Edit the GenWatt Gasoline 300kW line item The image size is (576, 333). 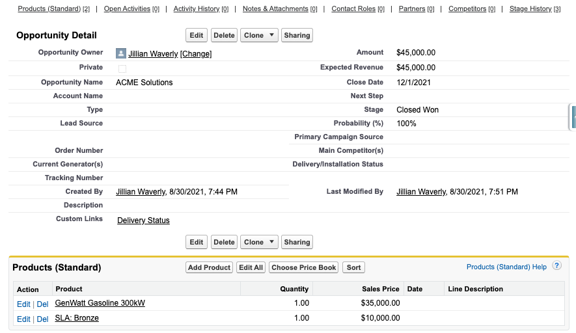click(23, 304)
